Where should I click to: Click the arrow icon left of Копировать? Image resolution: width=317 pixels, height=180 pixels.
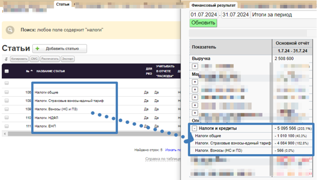6,59
